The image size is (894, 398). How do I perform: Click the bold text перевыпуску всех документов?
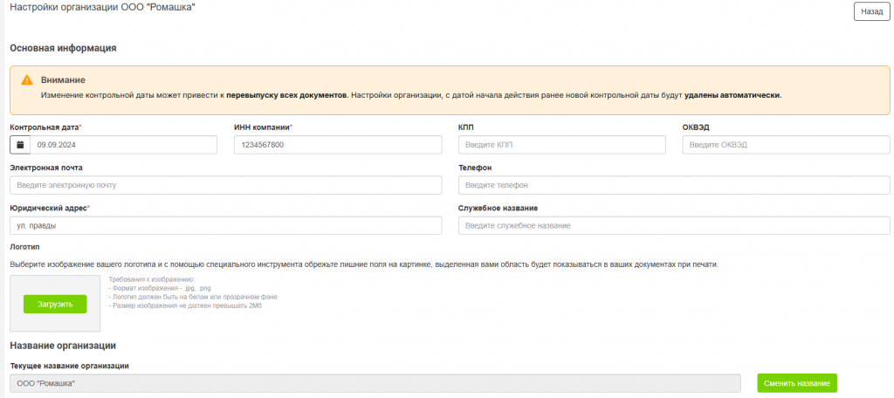287,95
